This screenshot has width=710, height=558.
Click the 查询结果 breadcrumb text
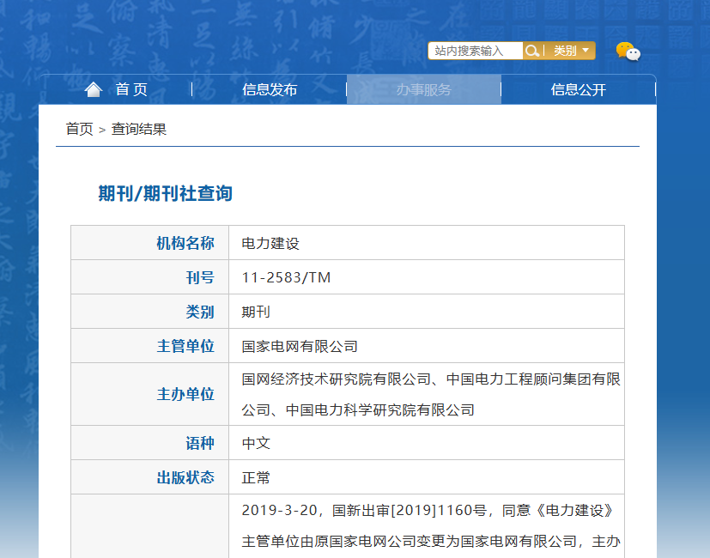click(x=139, y=129)
